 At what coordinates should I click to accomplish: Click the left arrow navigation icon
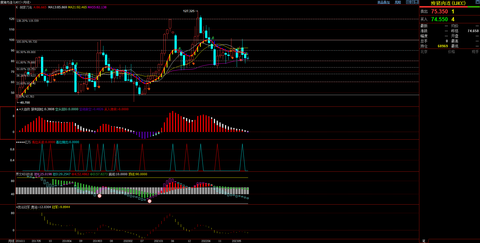tap(408, 2)
